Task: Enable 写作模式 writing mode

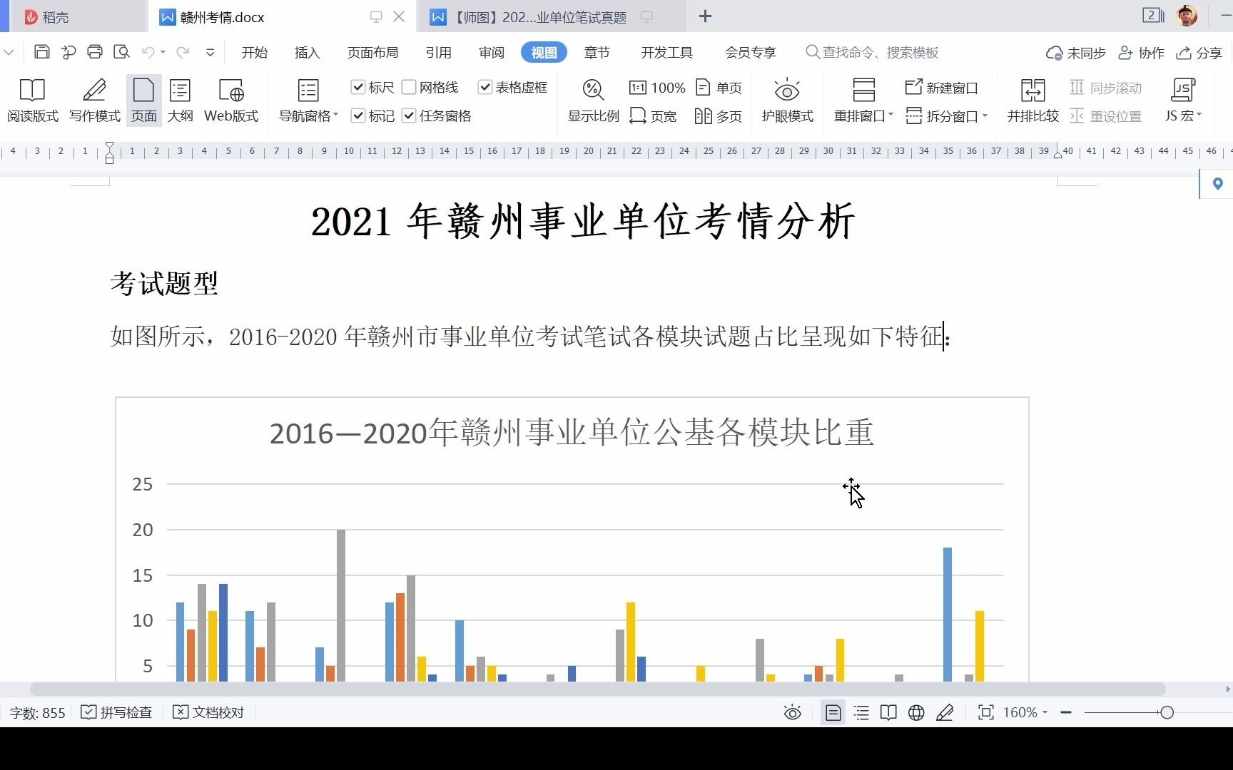Action: click(94, 101)
